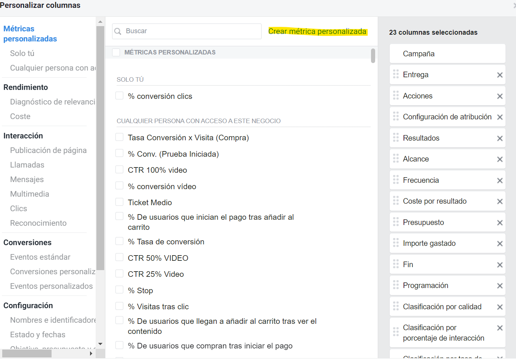The height and width of the screenshot is (363, 516).
Task: Select the Eventos estándar category
Action: click(40, 257)
